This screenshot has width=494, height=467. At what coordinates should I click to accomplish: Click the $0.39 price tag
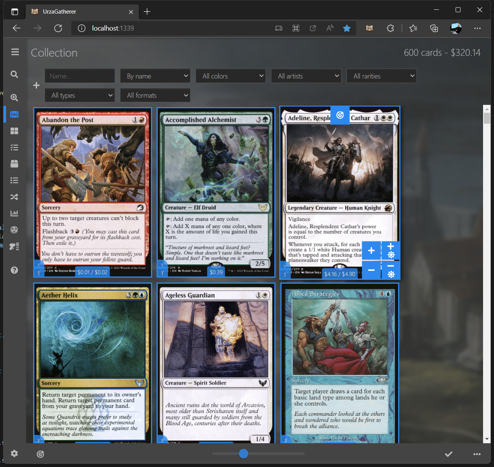216,272
